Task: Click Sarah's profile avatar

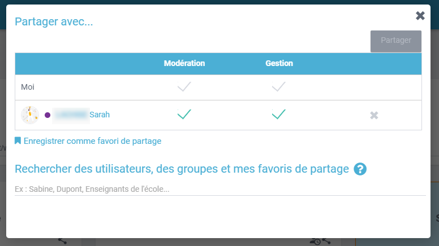Action: (x=30, y=115)
